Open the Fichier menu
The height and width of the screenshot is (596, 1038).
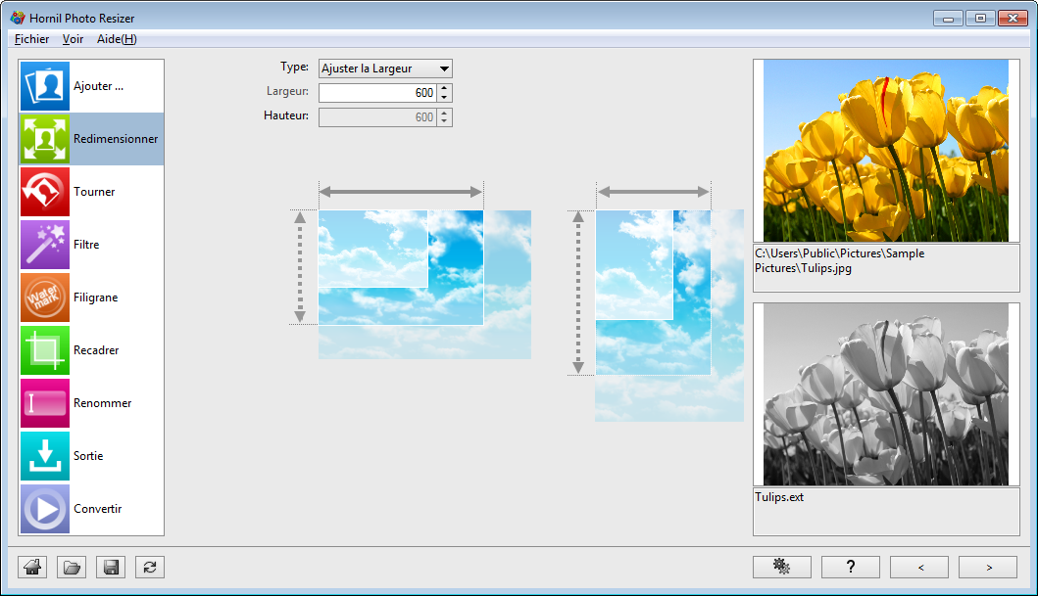30,38
